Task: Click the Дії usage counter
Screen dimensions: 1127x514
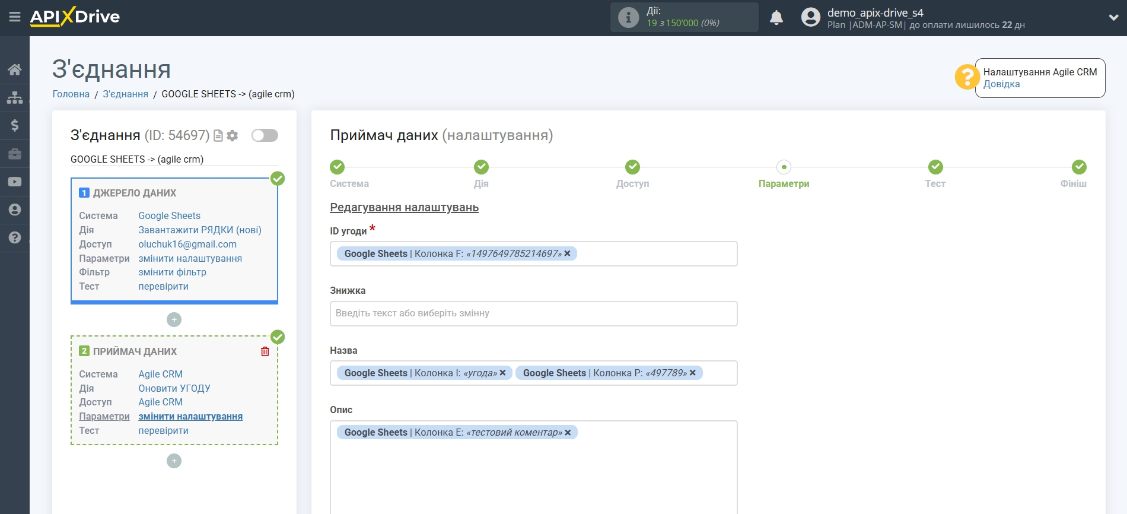Action: [x=684, y=17]
